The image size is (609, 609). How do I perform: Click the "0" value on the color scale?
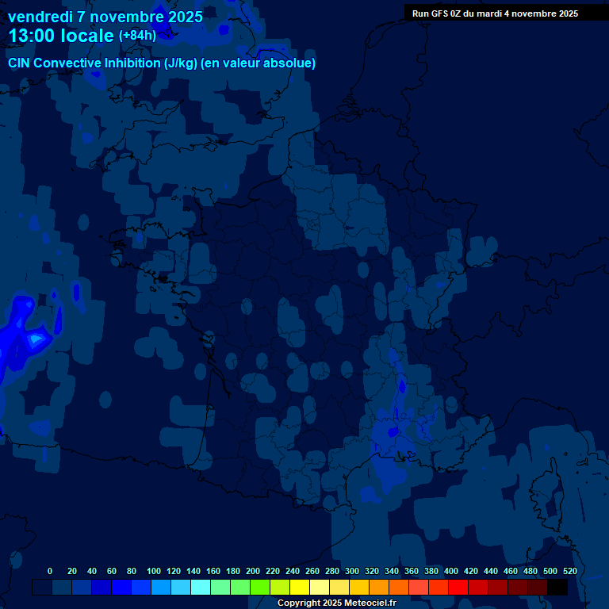coord(50,571)
